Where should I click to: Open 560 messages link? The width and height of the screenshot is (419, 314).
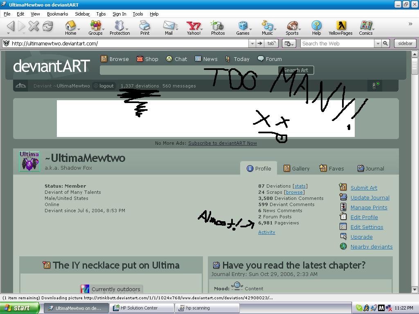[x=179, y=86]
